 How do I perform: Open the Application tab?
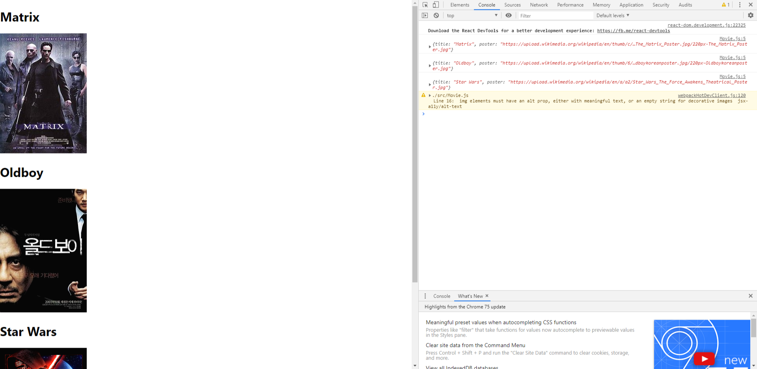click(x=631, y=5)
